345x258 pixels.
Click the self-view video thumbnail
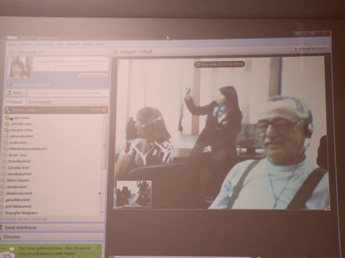134,193
